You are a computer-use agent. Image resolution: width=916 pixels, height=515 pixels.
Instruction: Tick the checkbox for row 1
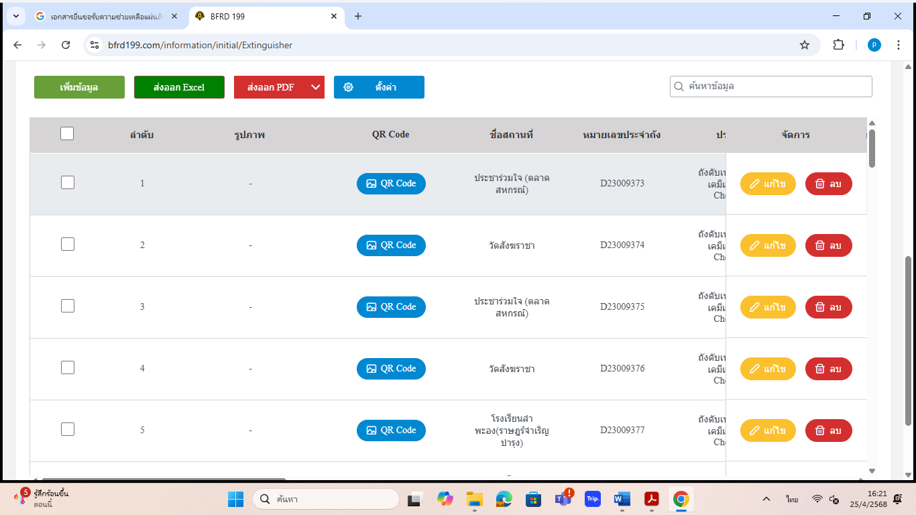tap(67, 182)
